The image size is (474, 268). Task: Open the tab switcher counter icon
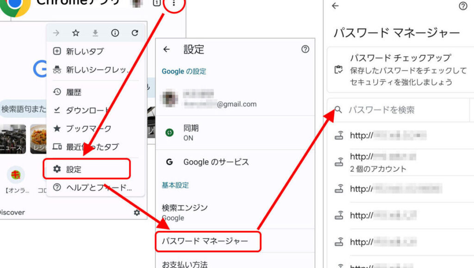tap(156, 3)
